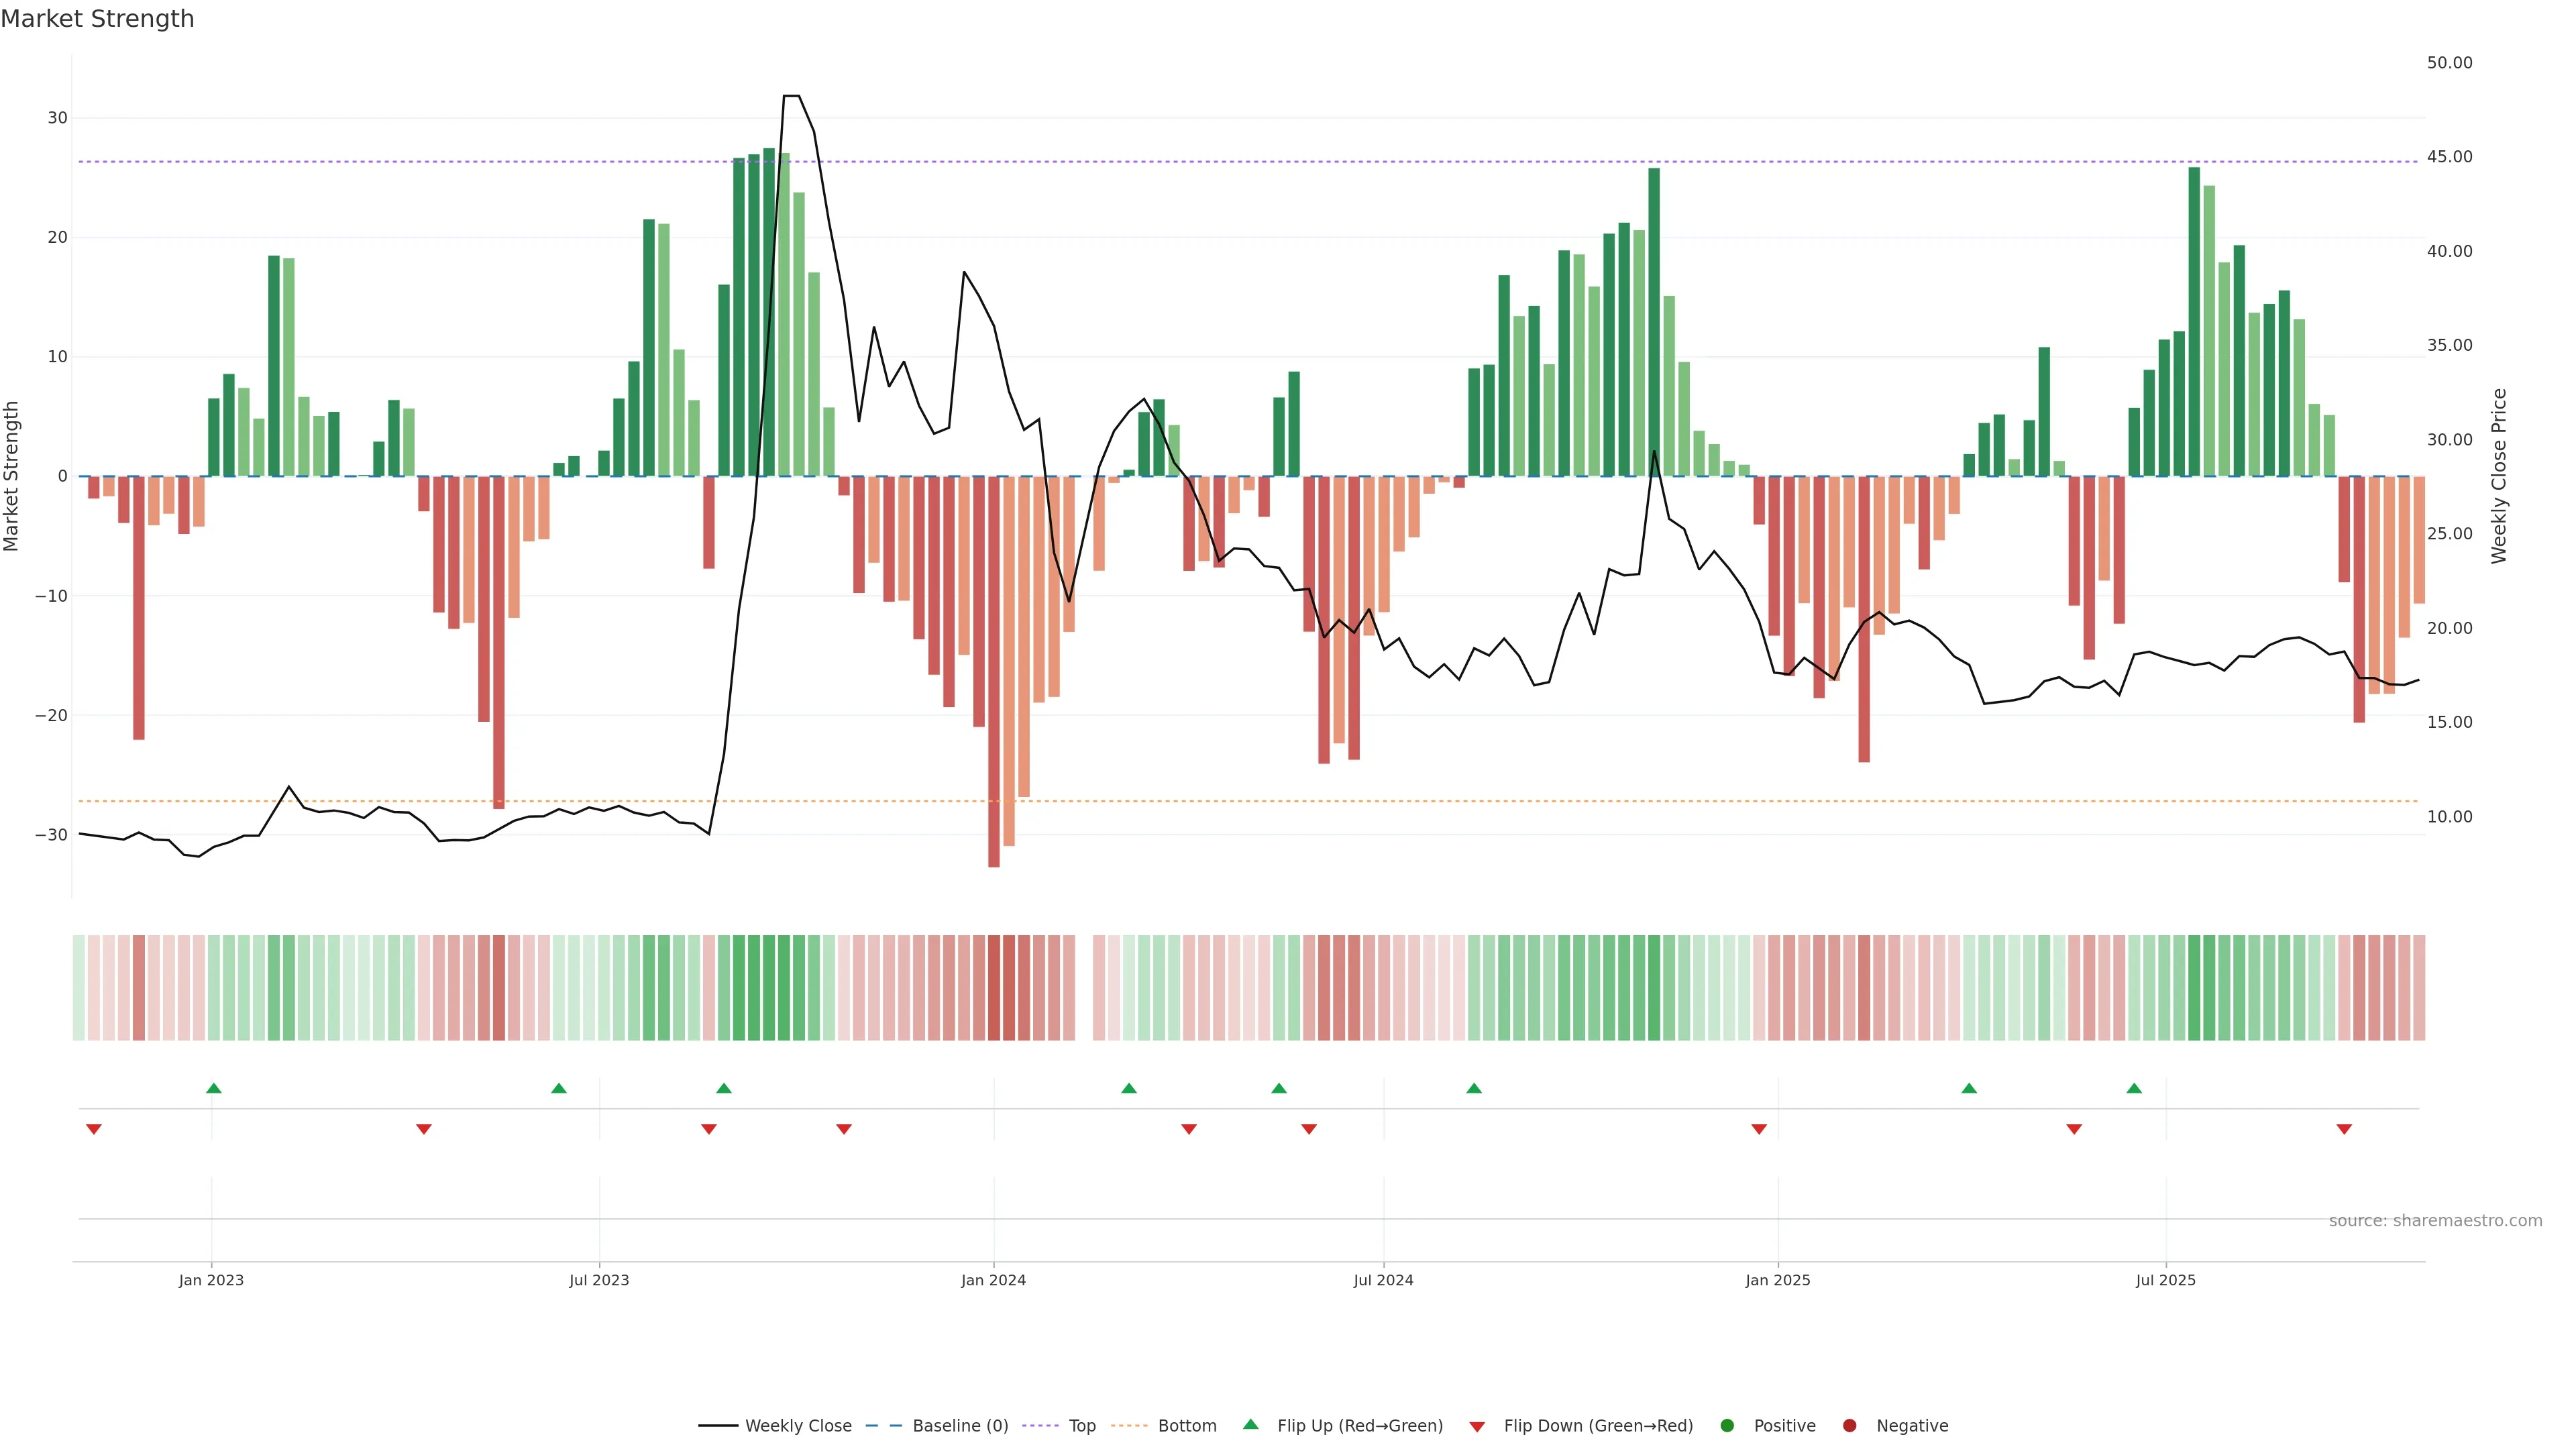Click the Market Strength chart title
2576x1449 pixels.
97,19
